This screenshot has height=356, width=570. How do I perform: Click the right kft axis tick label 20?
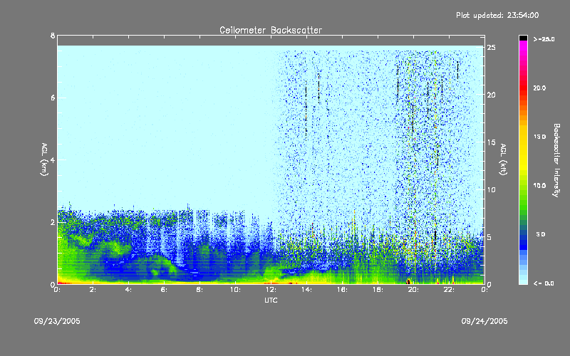(x=492, y=95)
